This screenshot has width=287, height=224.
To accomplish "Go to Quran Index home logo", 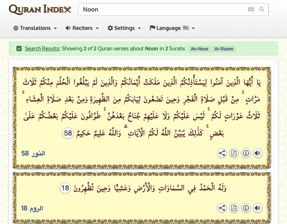I will 40,9.
